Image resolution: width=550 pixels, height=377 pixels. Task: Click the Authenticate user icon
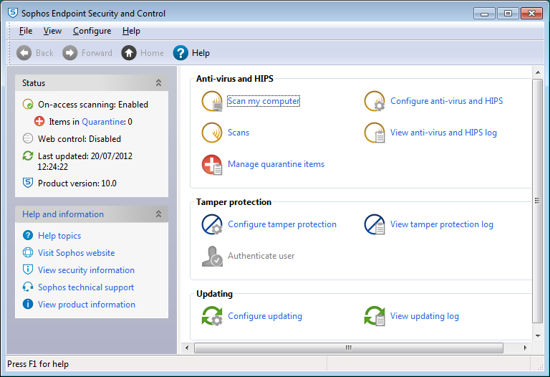point(212,256)
